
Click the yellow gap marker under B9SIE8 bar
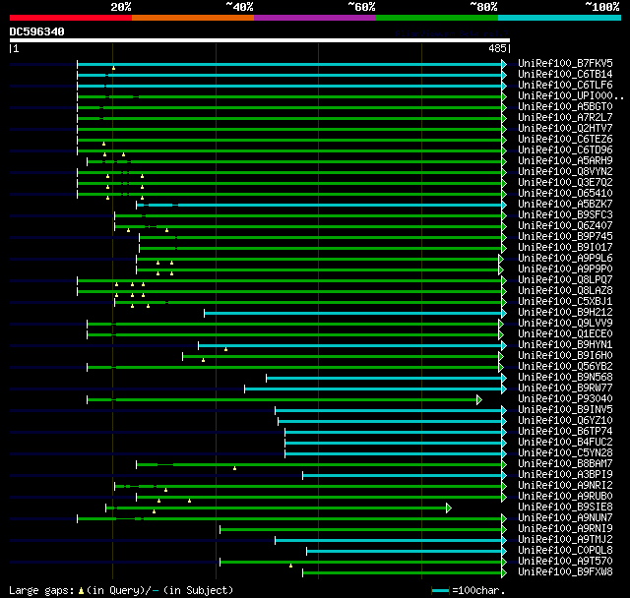point(154,511)
